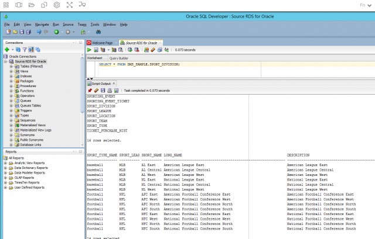Open the Tools menu
Image resolution: width=375 pixels, height=239 pixels.
click(x=95, y=25)
